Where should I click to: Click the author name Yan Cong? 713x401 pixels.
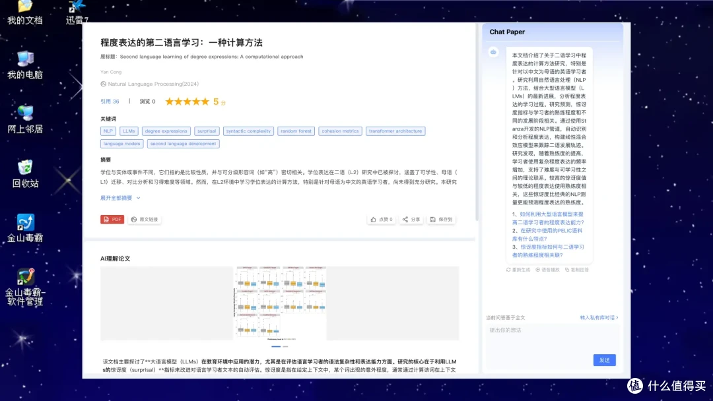pos(111,72)
